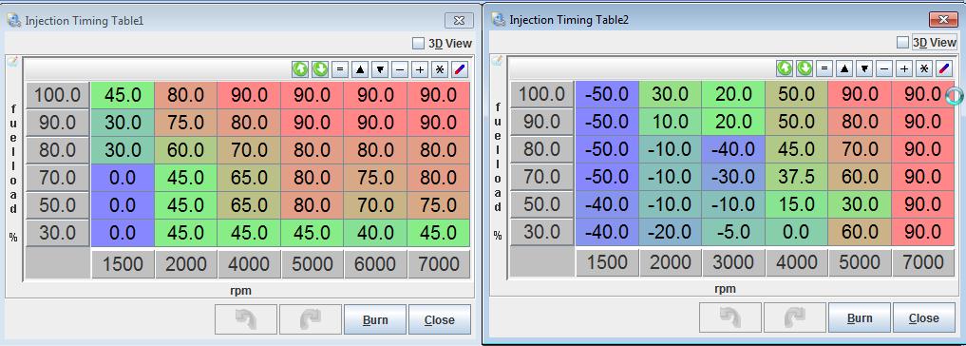The width and height of the screenshot is (966, 346).
Task: Select Table2 cell -20.0 at 30.0 load
Action: pos(670,232)
